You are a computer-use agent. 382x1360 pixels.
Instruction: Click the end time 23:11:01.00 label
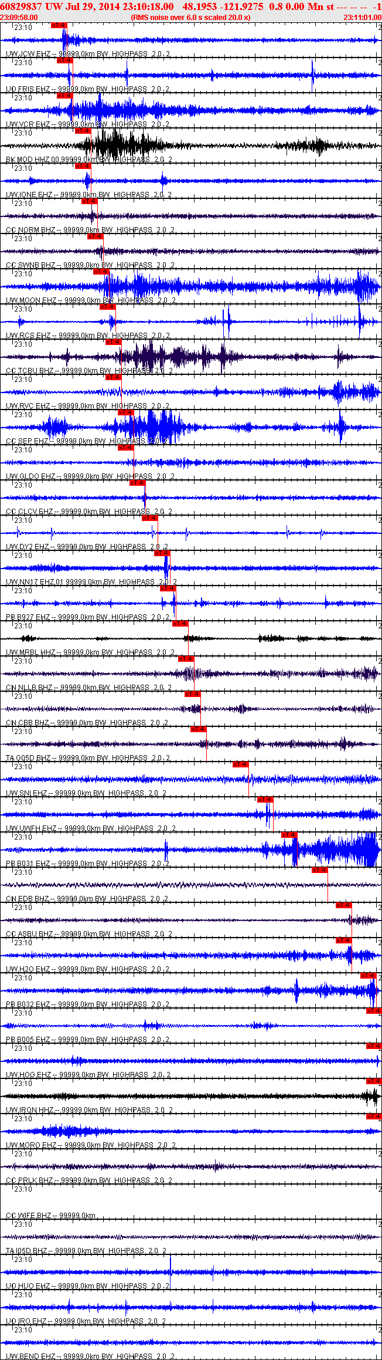coord(362,17)
